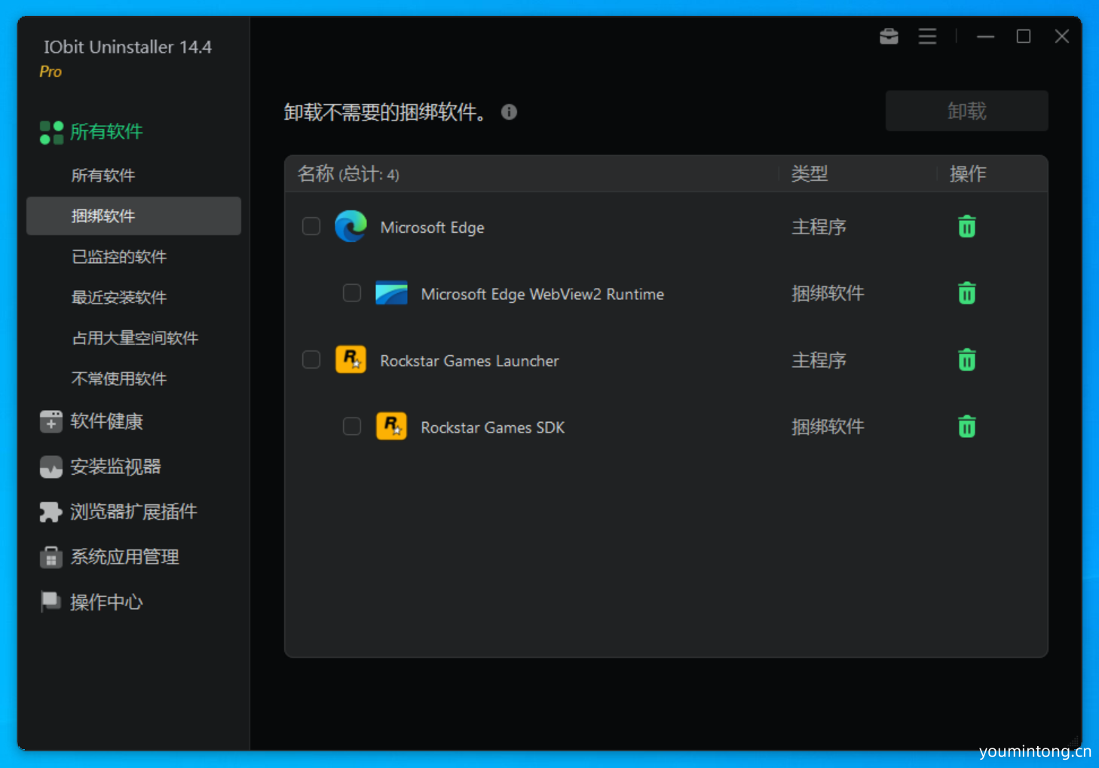Tick the Microsoft Edge checkbox
The width and height of the screenshot is (1099, 768).
311,226
